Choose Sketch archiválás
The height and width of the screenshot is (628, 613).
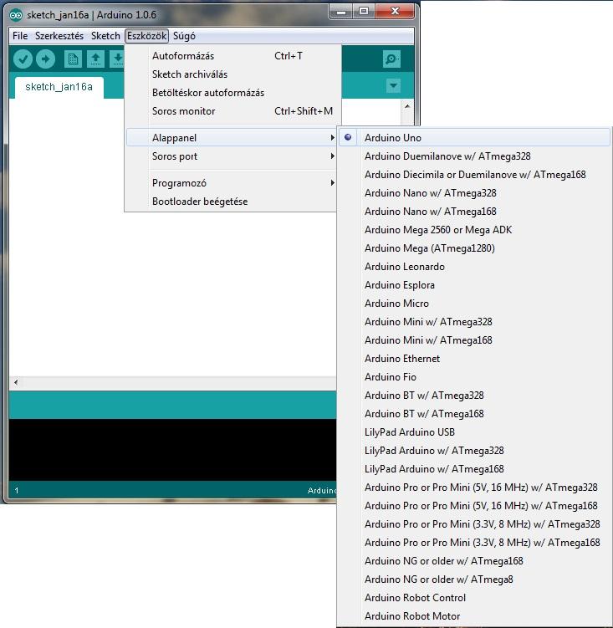(232, 74)
